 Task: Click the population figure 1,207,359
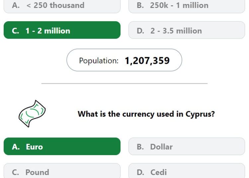pyautogui.click(x=147, y=61)
